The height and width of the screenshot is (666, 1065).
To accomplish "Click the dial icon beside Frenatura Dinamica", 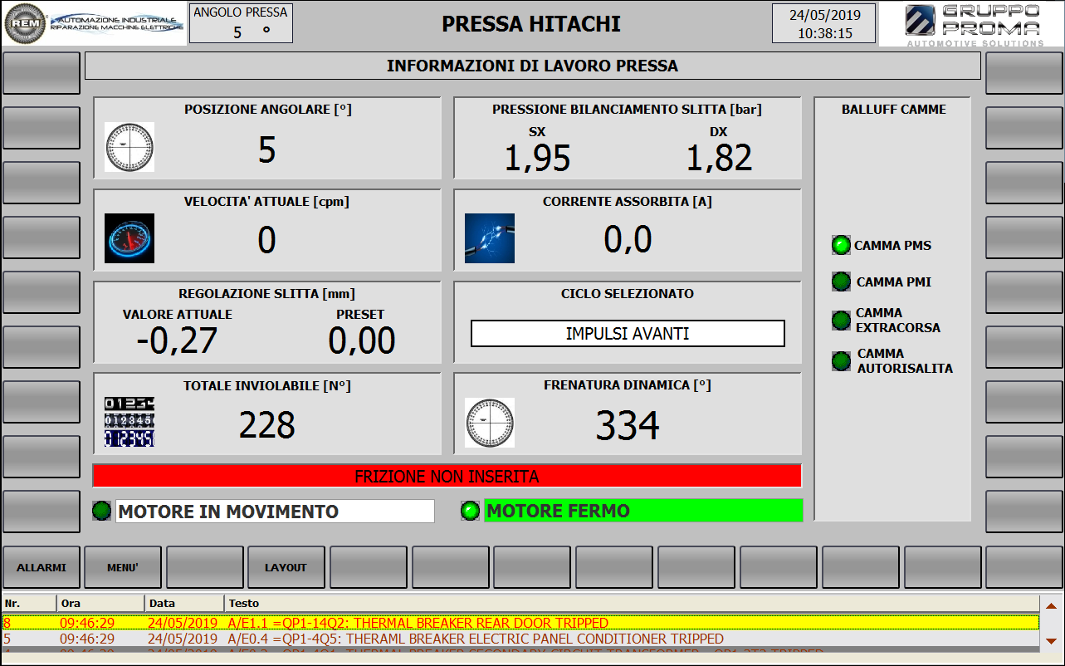I will [490, 422].
